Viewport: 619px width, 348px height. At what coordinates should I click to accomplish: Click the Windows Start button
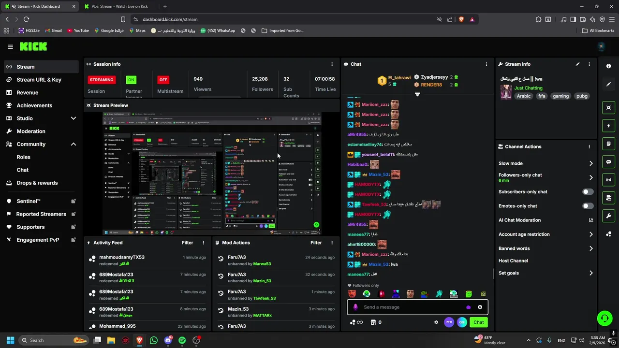pyautogui.click(x=10, y=340)
